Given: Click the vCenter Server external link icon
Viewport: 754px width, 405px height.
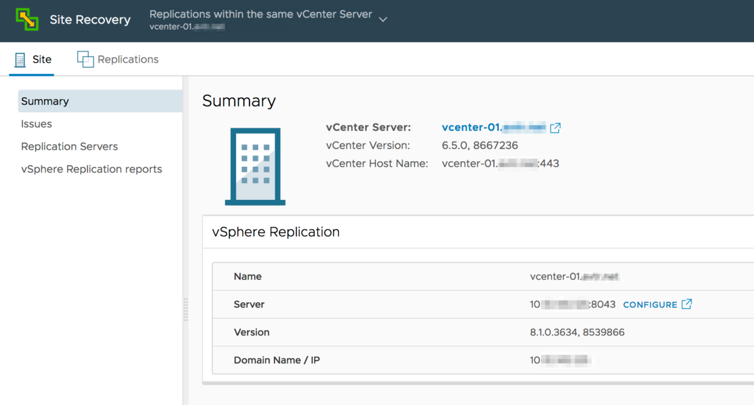Looking at the screenshot, I should pyautogui.click(x=555, y=127).
